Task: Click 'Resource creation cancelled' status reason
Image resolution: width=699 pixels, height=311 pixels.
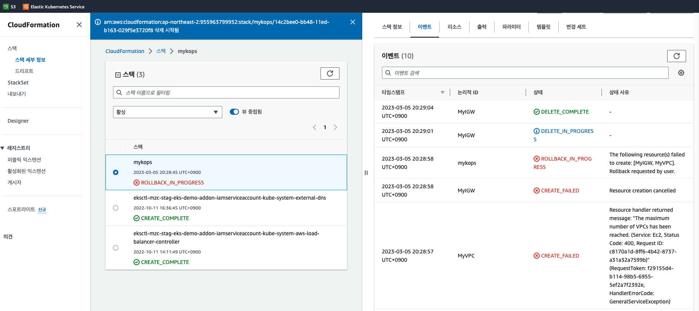Action: (x=642, y=191)
